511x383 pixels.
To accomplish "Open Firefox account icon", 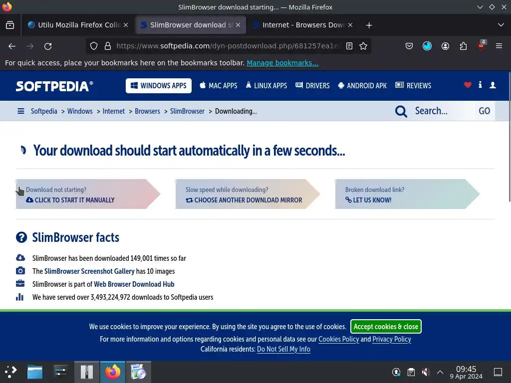I will [445, 46].
